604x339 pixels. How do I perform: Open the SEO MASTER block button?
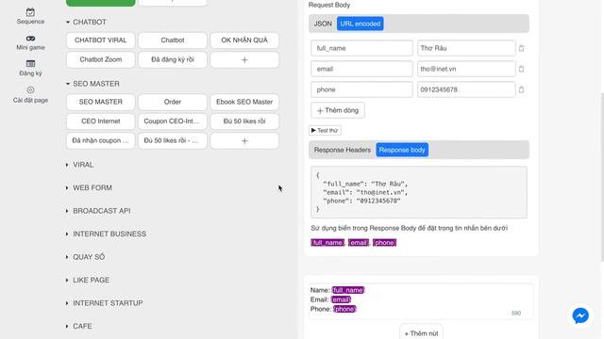coord(101,102)
